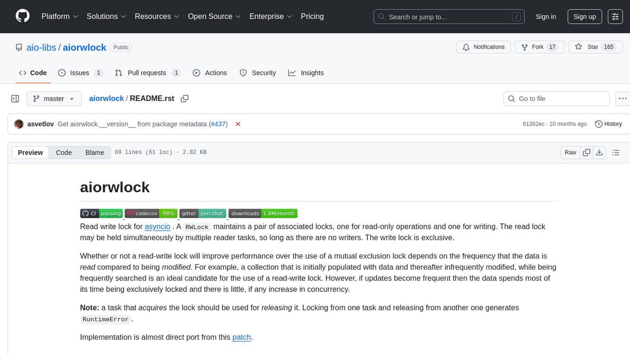Expand the Enterprise menu

[271, 16]
